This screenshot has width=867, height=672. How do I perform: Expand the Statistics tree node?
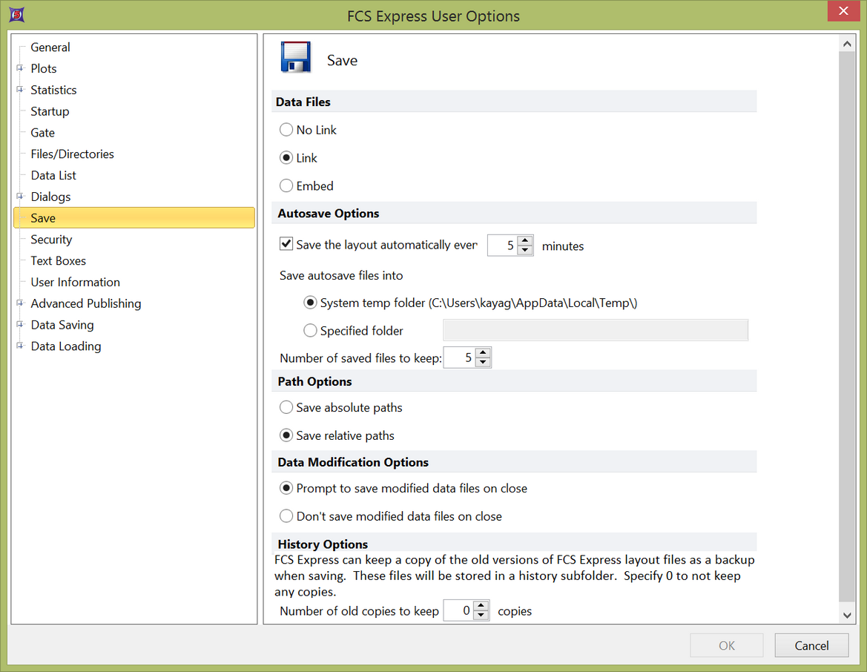coord(20,90)
